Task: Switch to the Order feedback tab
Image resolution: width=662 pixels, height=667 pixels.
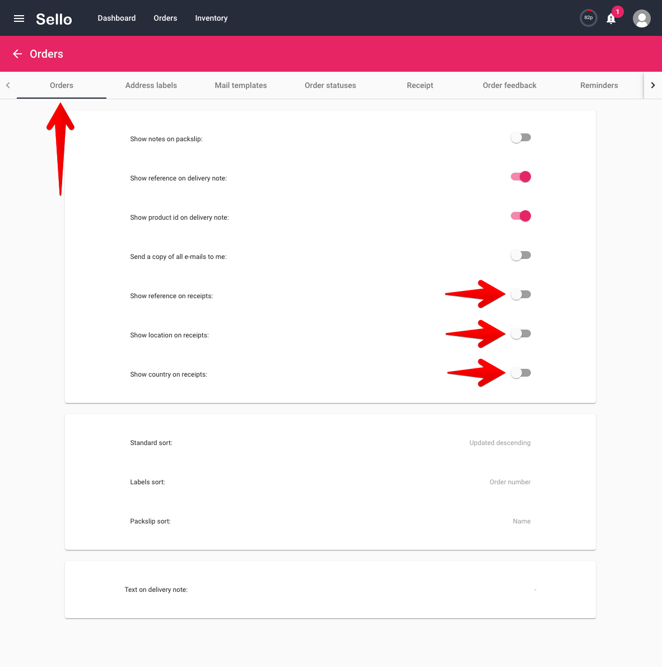Action: 509,85
